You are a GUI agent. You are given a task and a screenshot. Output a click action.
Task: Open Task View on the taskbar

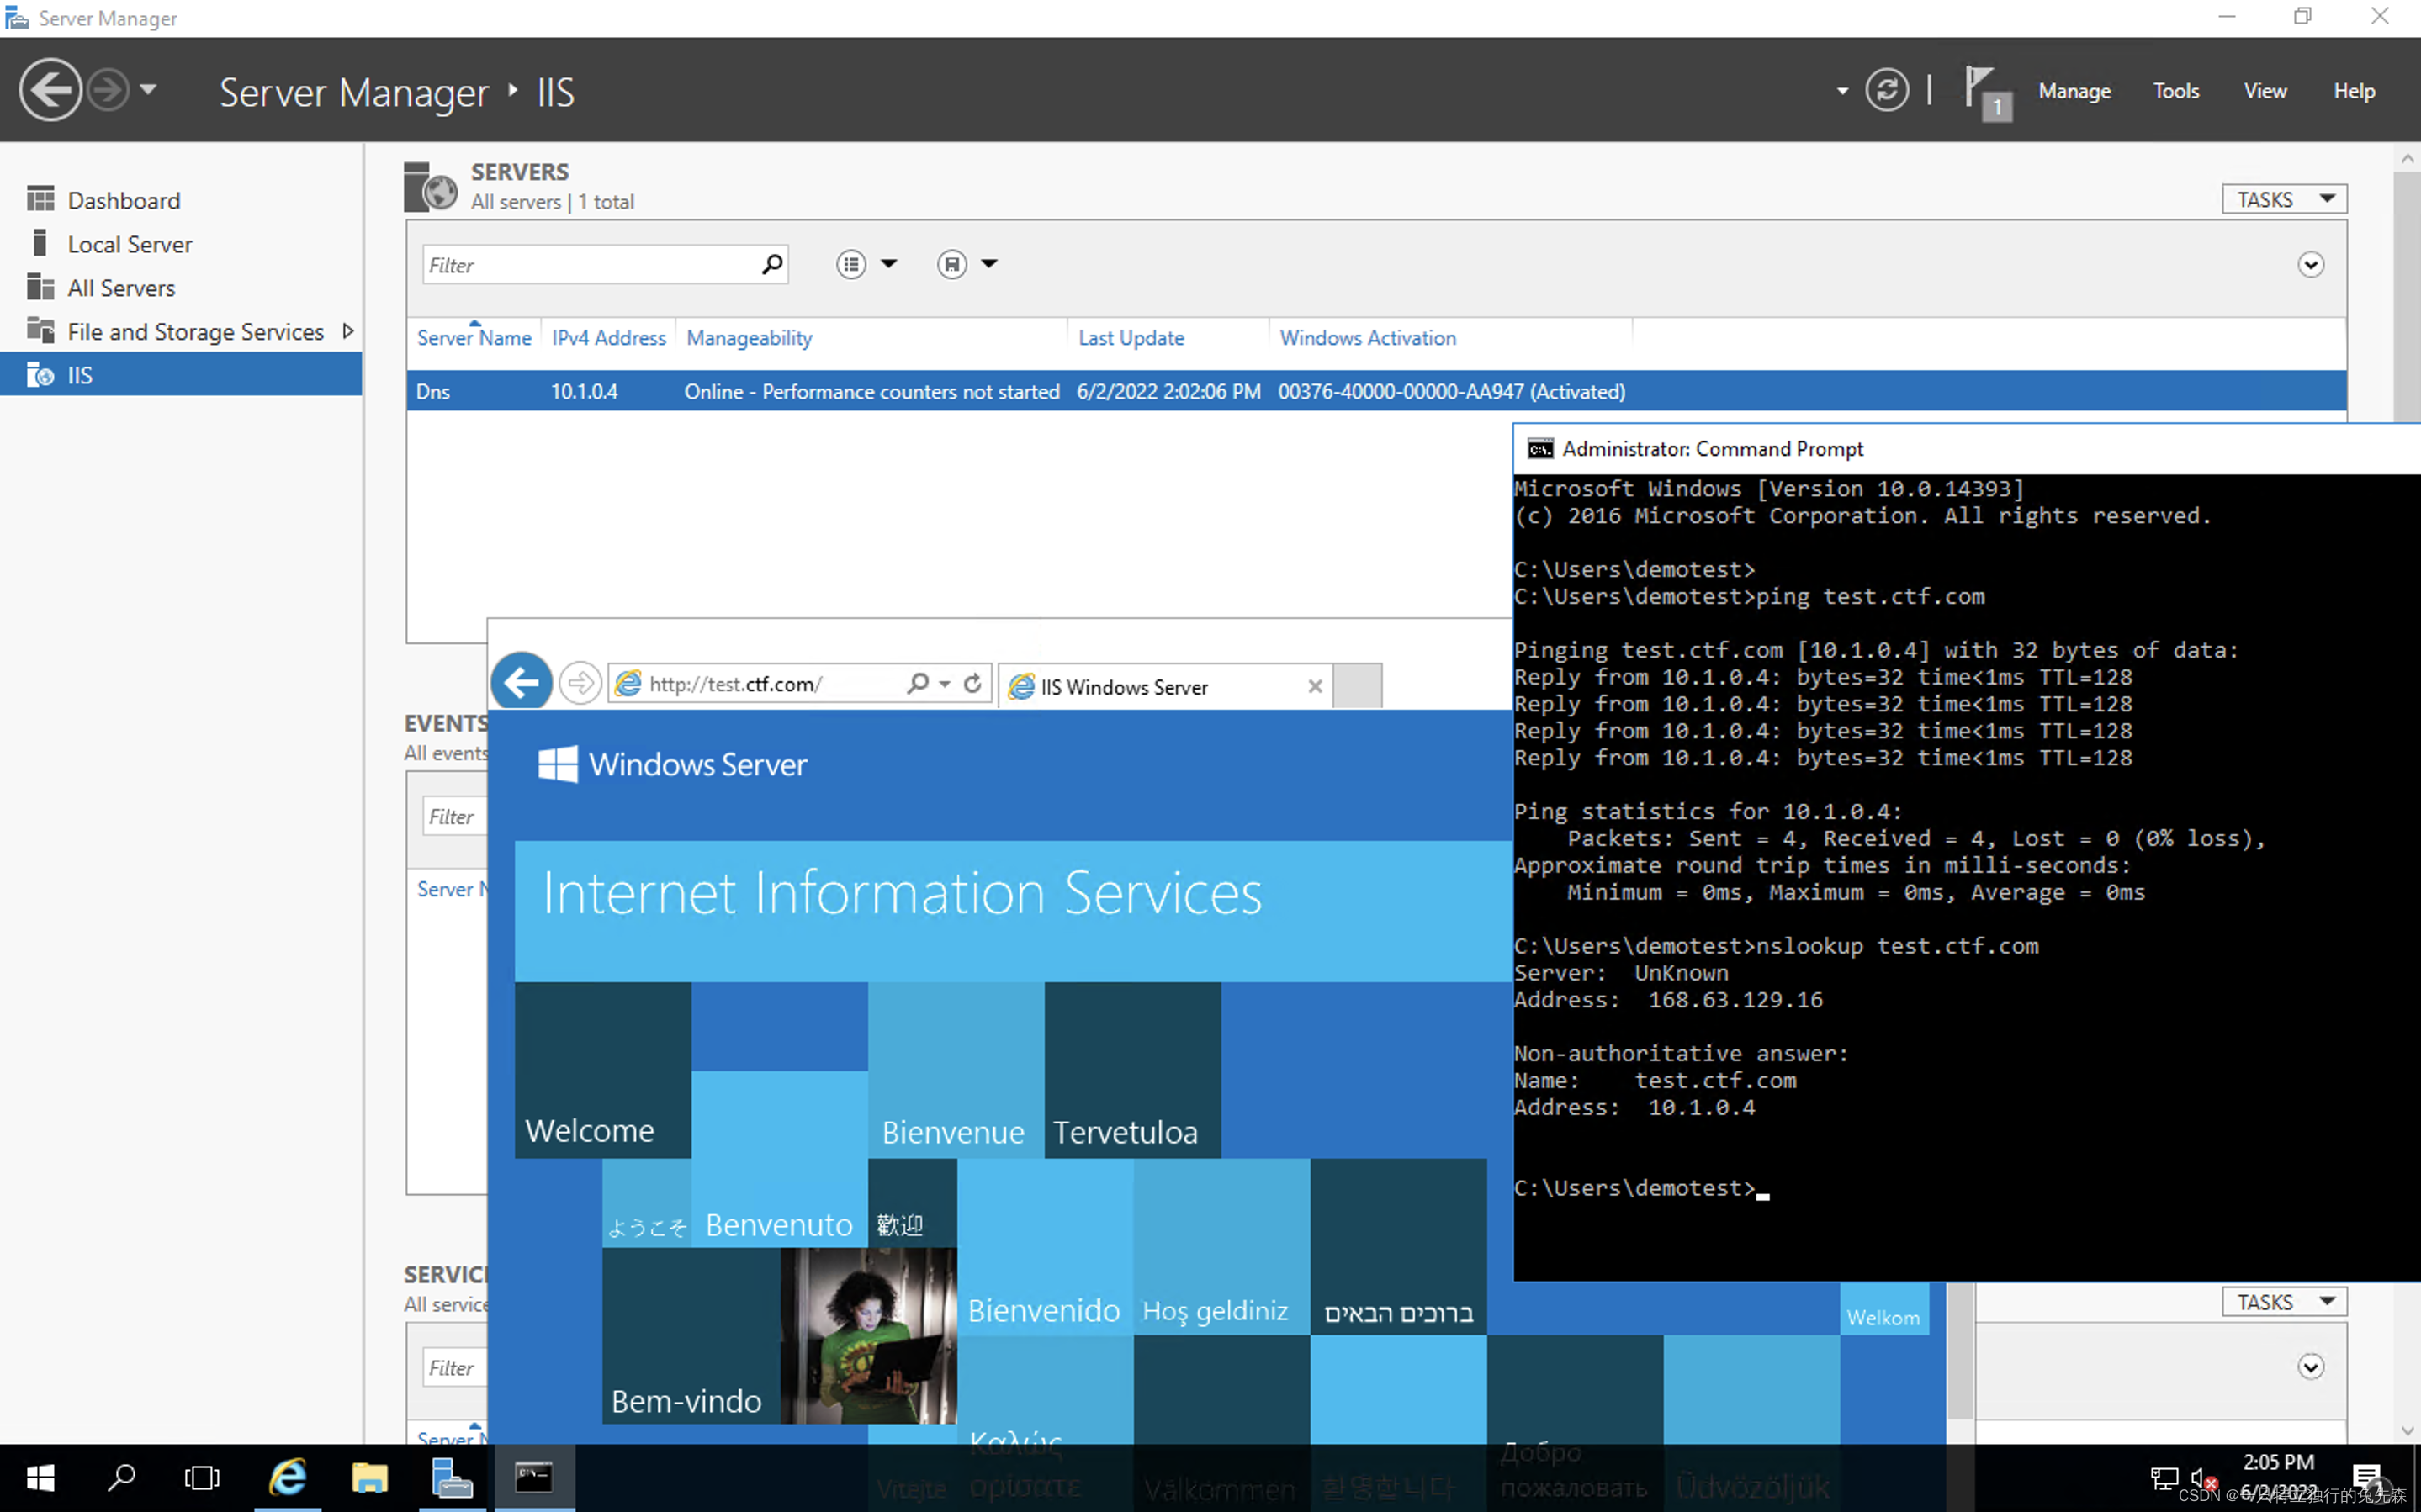(x=203, y=1477)
